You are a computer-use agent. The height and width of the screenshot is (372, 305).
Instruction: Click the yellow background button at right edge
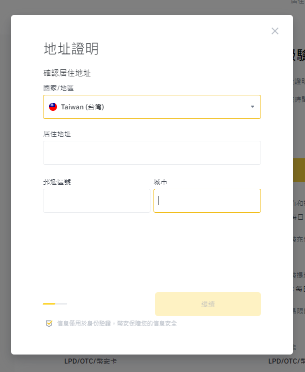click(298, 170)
